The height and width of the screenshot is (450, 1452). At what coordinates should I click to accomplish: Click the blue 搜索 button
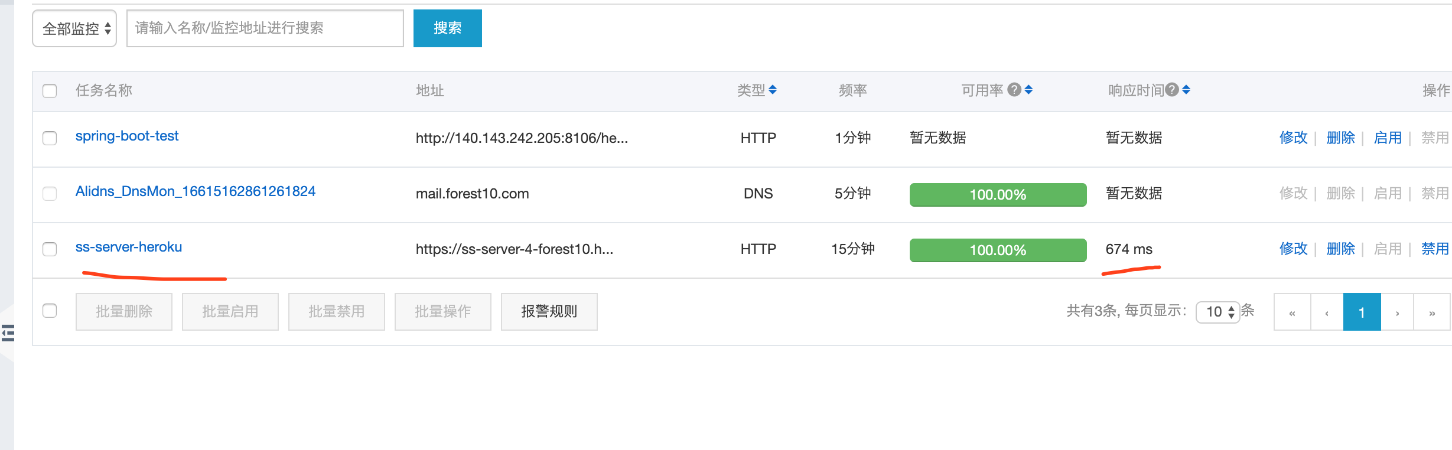coord(448,28)
